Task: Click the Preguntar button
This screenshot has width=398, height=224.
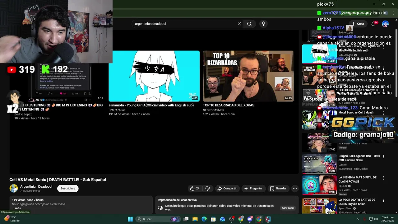Action: point(253,188)
